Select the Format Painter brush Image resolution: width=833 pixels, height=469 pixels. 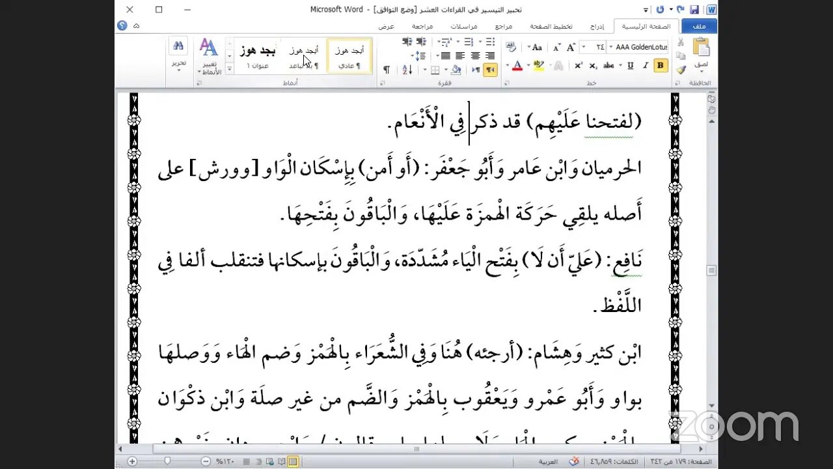pyautogui.click(x=681, y=70)
